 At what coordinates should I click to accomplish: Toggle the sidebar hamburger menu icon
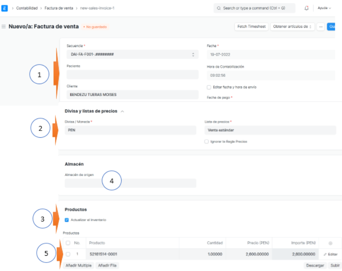click(4, 27)
